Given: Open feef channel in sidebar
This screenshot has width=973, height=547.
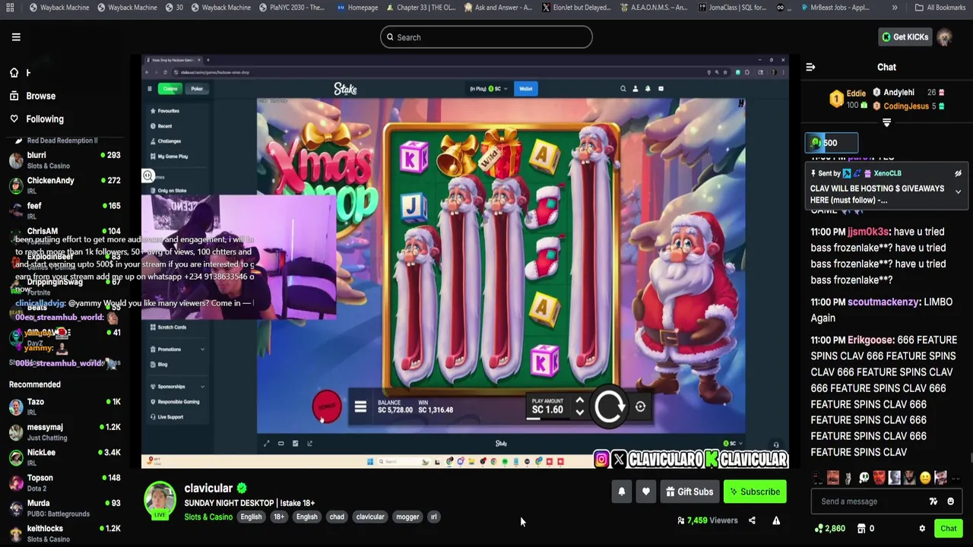Looking at the screenshot, I should coord(64,210).
